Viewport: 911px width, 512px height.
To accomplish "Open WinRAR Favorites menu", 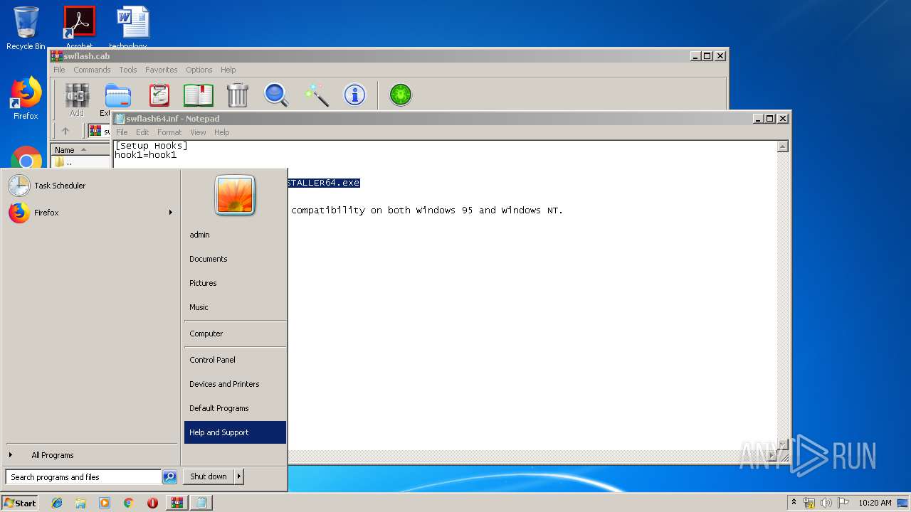I will [x=162, y=70].
